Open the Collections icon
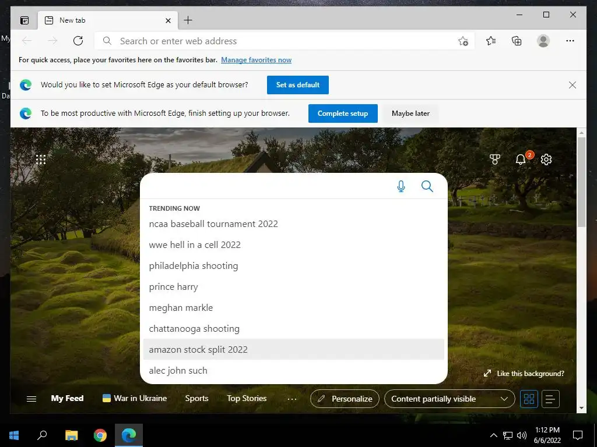597x447 pixels. pyautogui.click(x=517, y=41)
